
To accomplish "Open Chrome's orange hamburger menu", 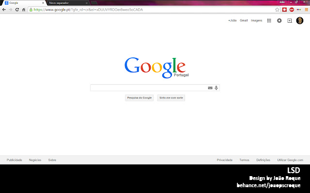I will [x=306, y=10].
